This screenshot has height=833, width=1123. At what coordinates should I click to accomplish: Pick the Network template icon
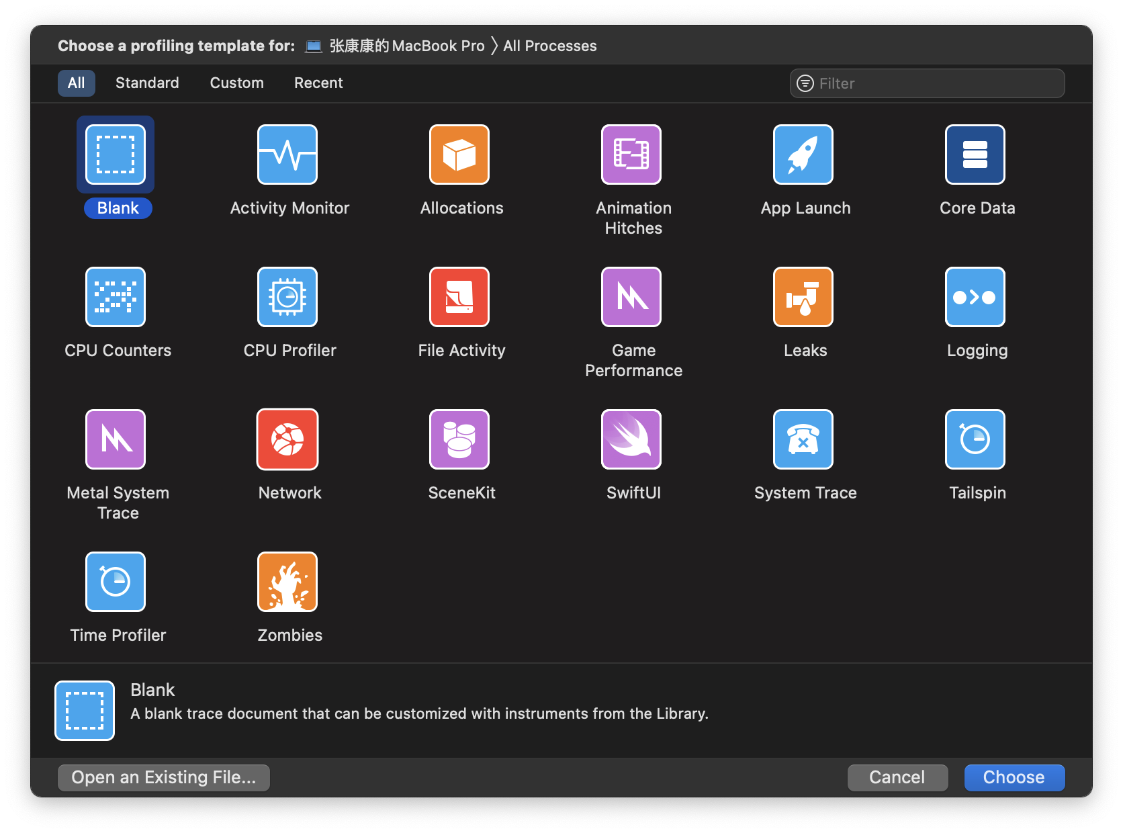(x=287, y=439)
